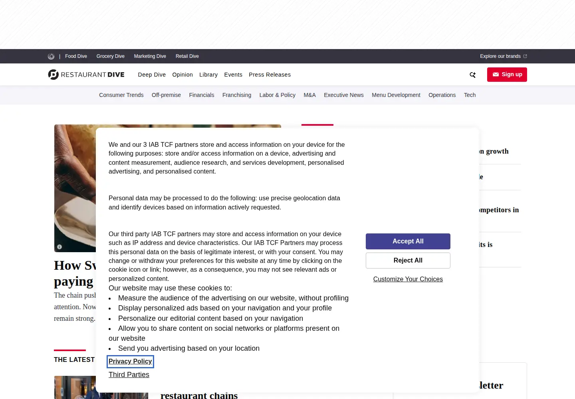This screenshot has height=399, width=575.
Task: Select Opinion in the main navigation
Action: click(x=182, y=75)
